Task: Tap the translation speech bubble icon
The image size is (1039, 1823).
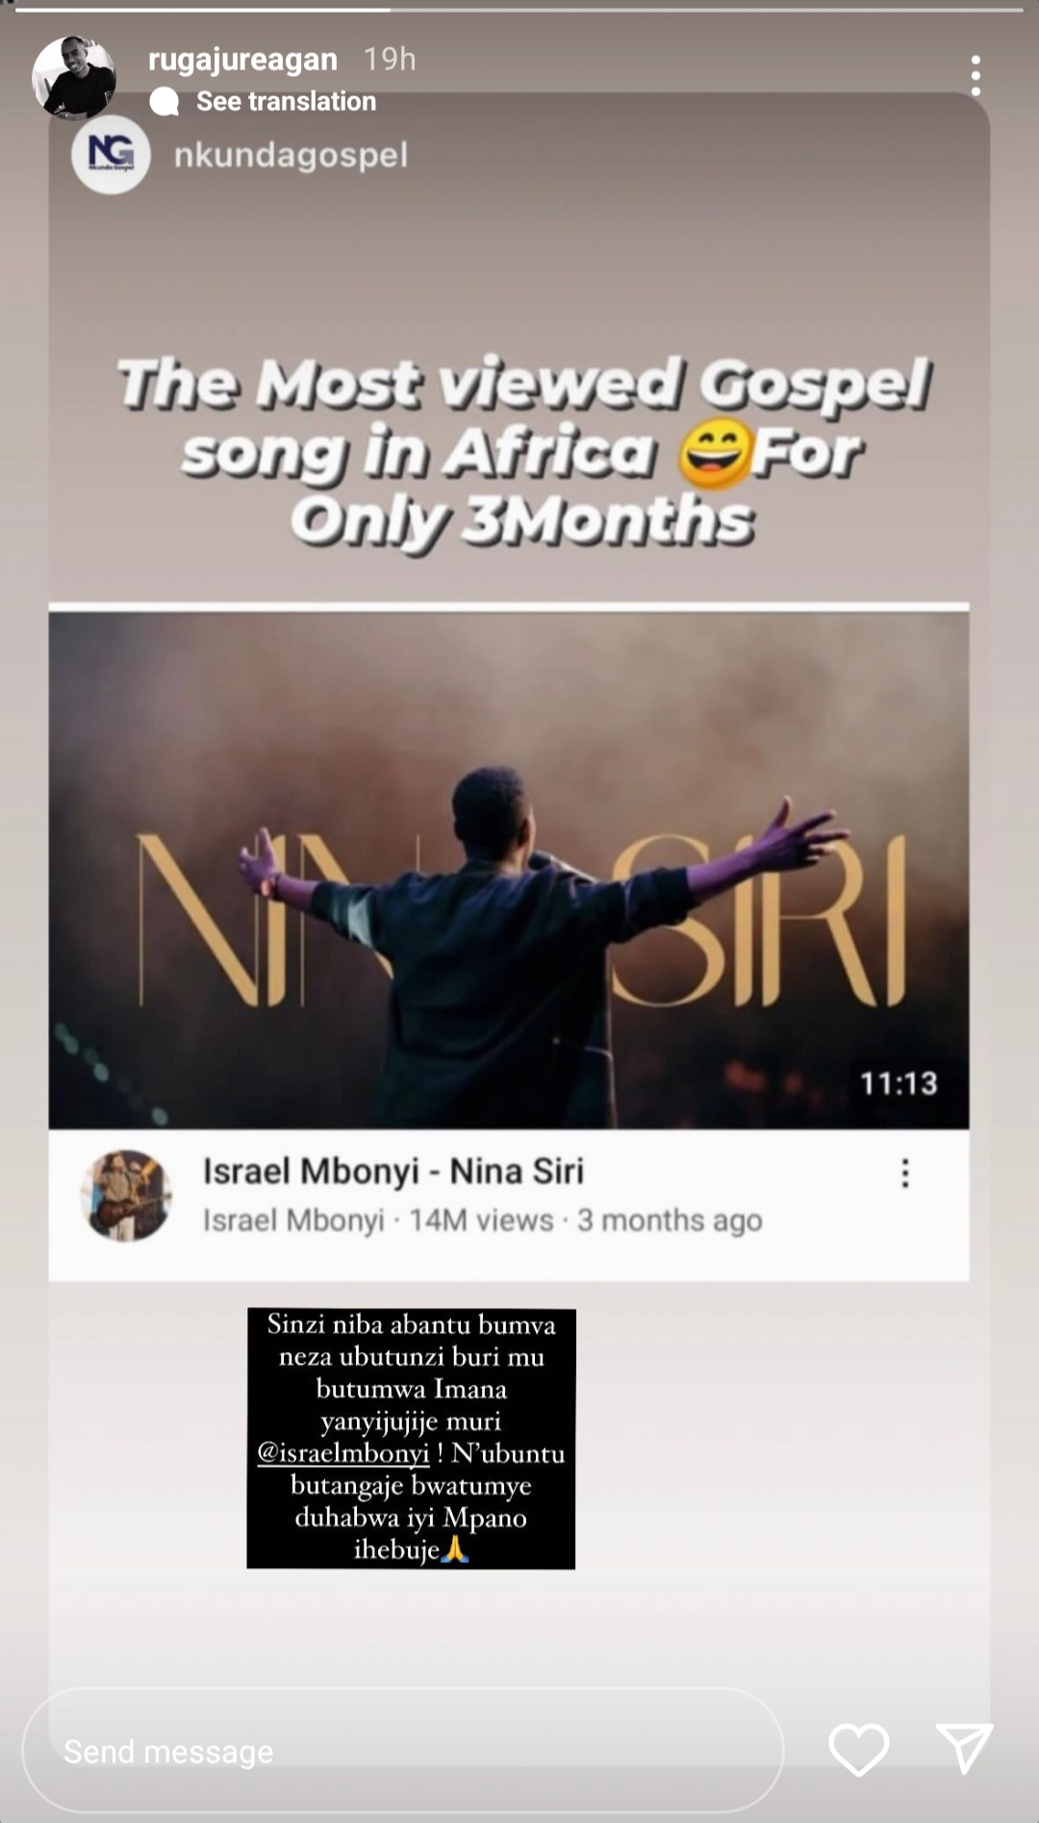Action: 165,101
